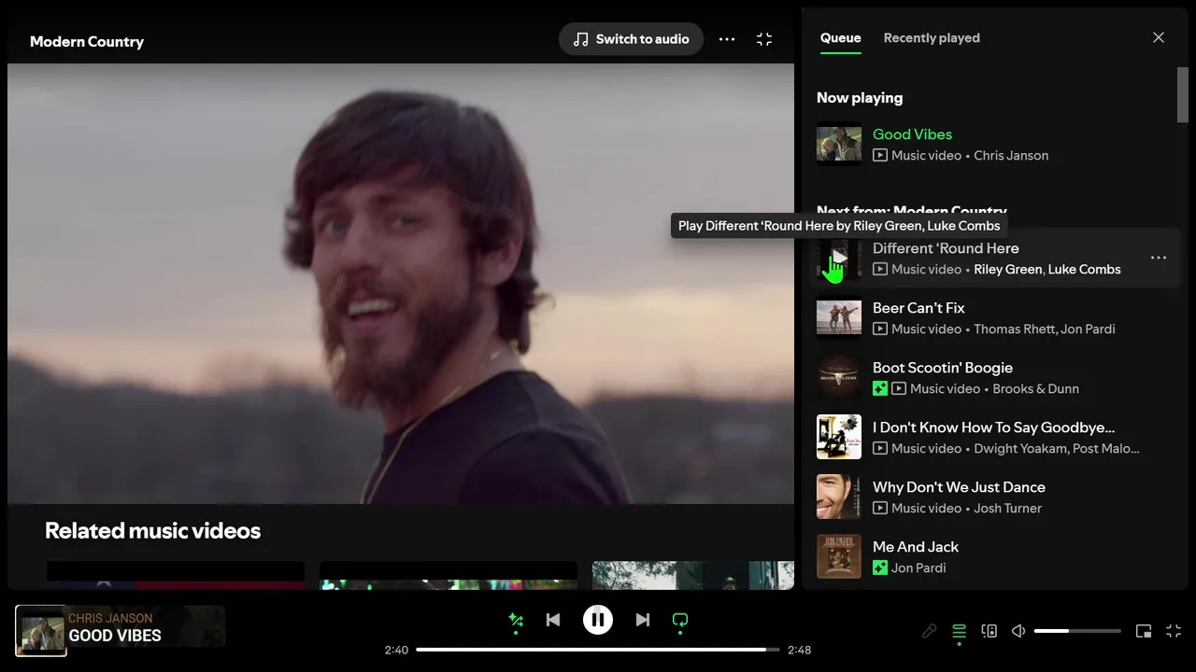The width and height of the screenshot is (1196, 672).
Task: Click the Me And Jack album thumbnail
Action: coord(839,556)
